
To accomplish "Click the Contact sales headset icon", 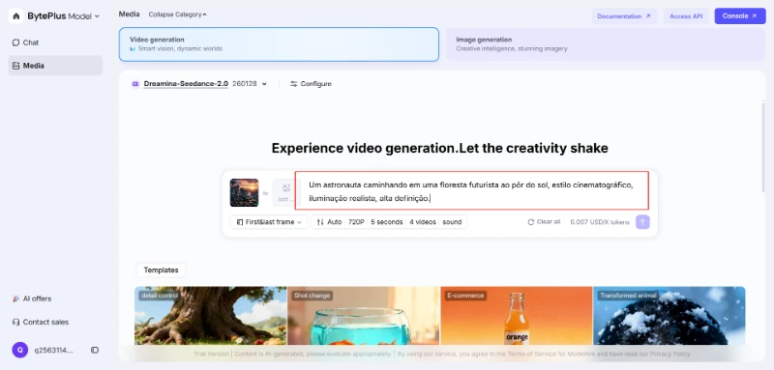I will [15, 323].
